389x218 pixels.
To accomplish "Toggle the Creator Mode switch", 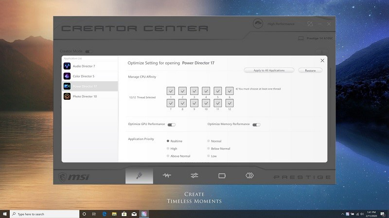I will pos(88,51).
